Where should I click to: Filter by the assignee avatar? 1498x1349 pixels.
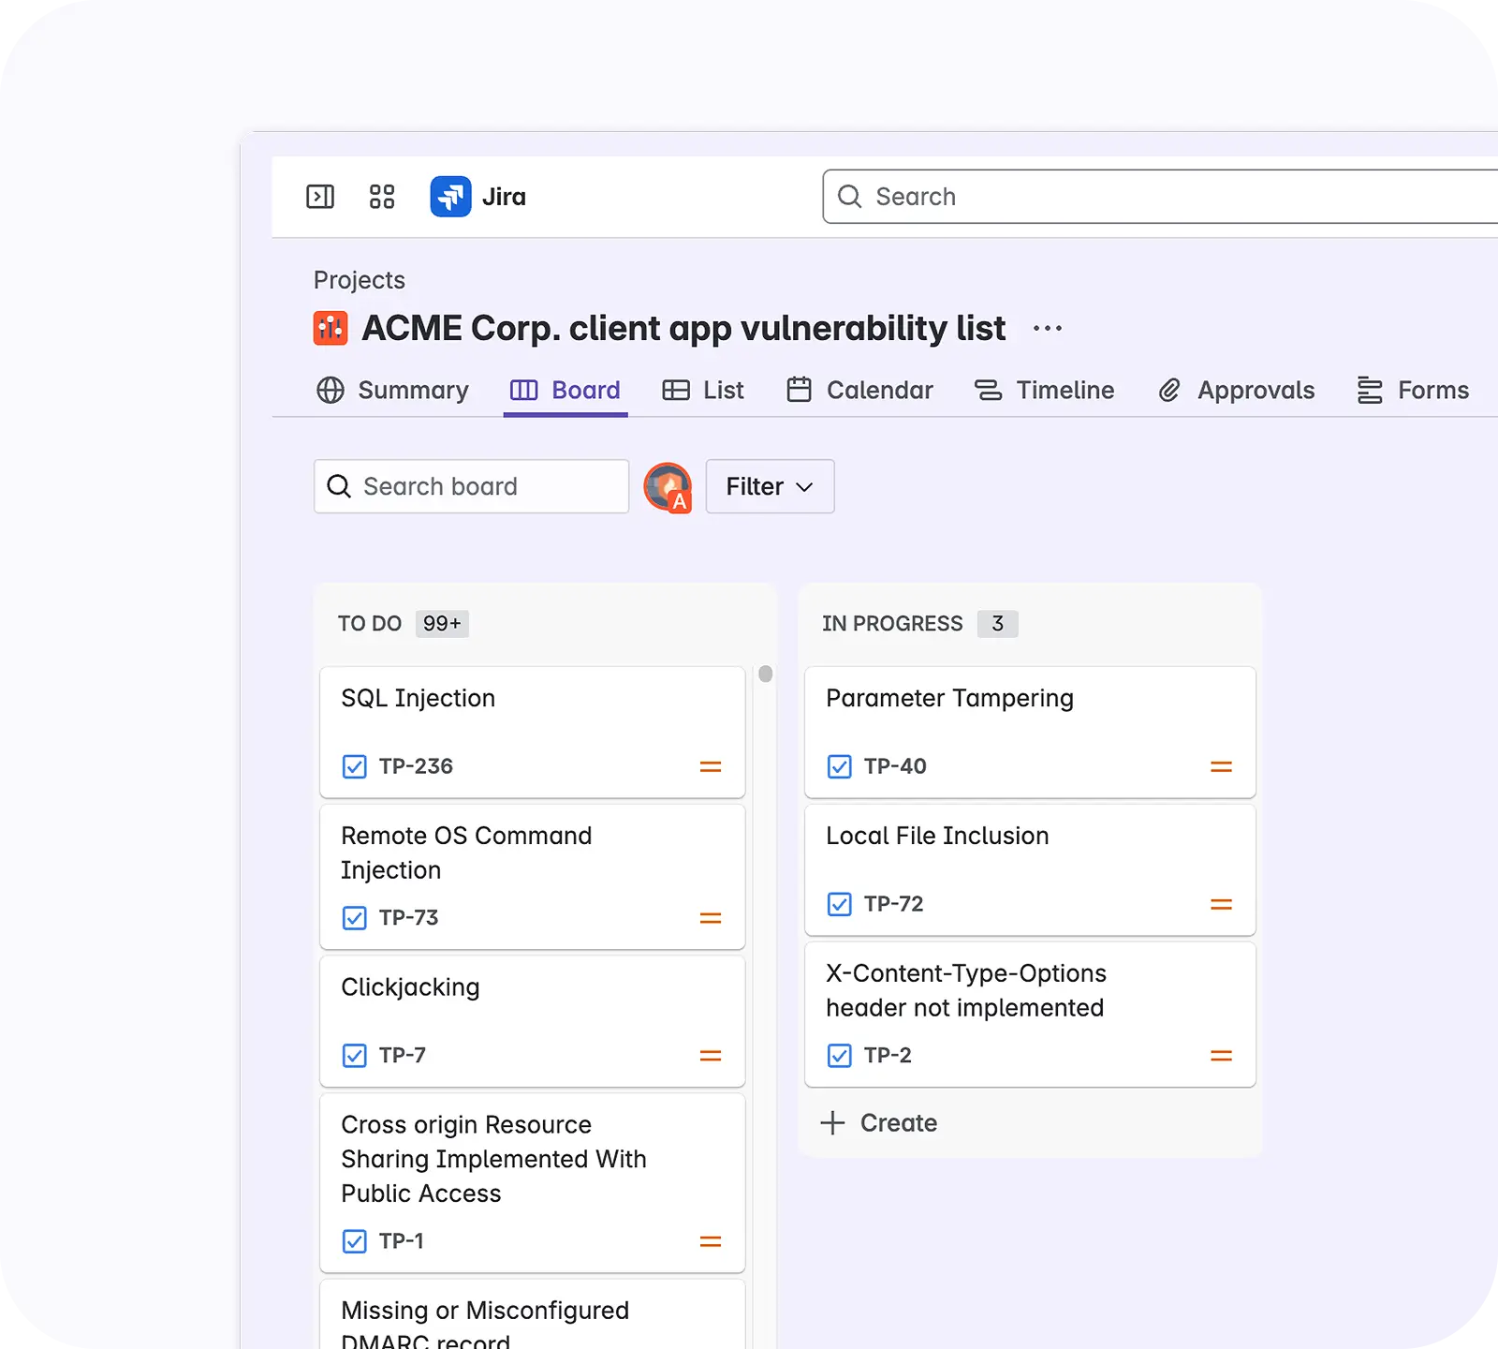pos(668,487)
